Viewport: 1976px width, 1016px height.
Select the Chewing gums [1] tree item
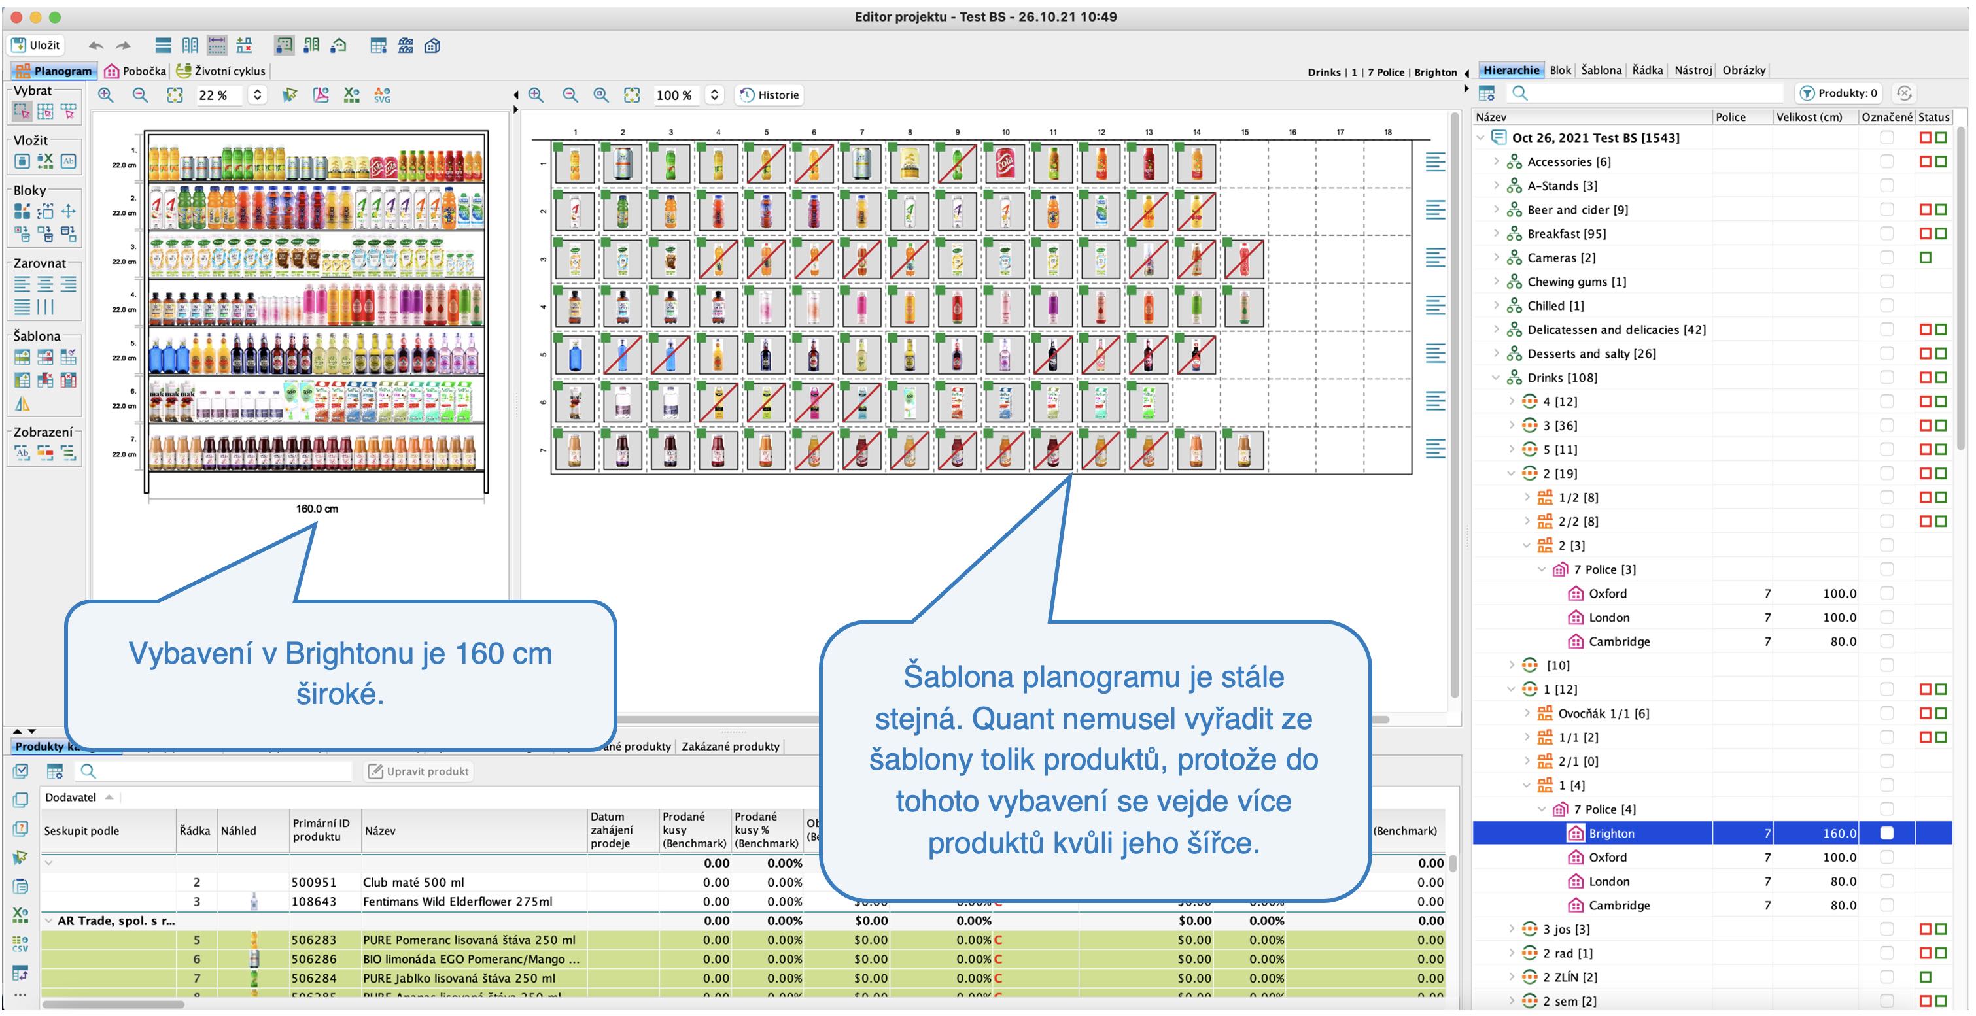1576,281
